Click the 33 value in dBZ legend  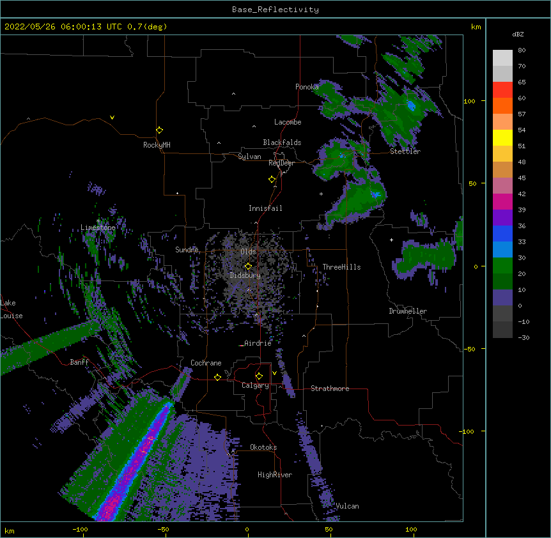tap(522, 242)
